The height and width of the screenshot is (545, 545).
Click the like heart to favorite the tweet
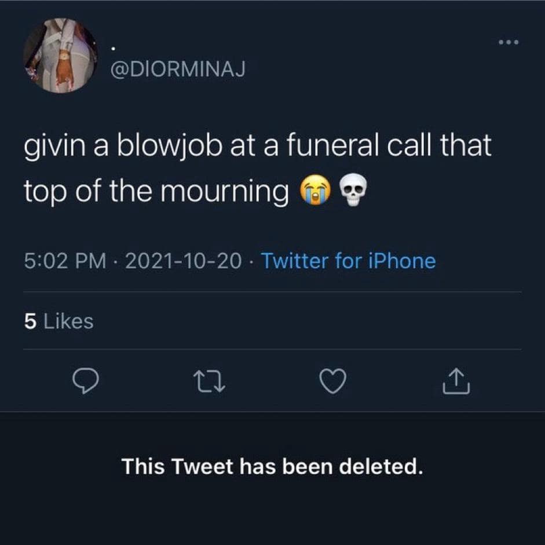click(332, 381)
